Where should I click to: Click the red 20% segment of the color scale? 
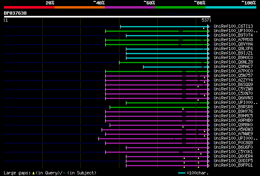[x=29, y=7]
